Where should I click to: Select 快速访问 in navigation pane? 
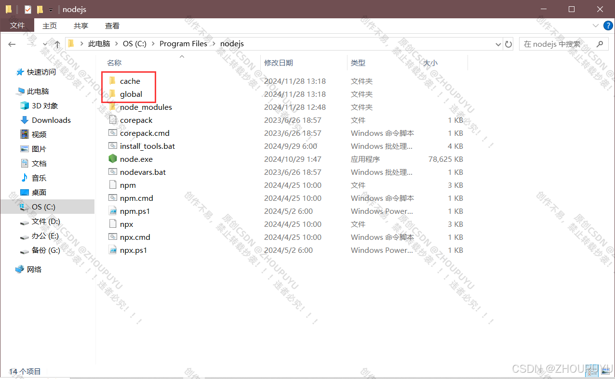[x=41, y=72]
